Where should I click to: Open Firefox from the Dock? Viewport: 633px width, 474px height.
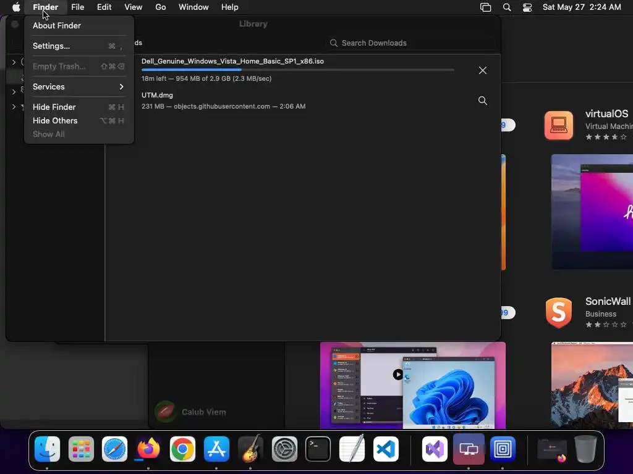[148, 449]
